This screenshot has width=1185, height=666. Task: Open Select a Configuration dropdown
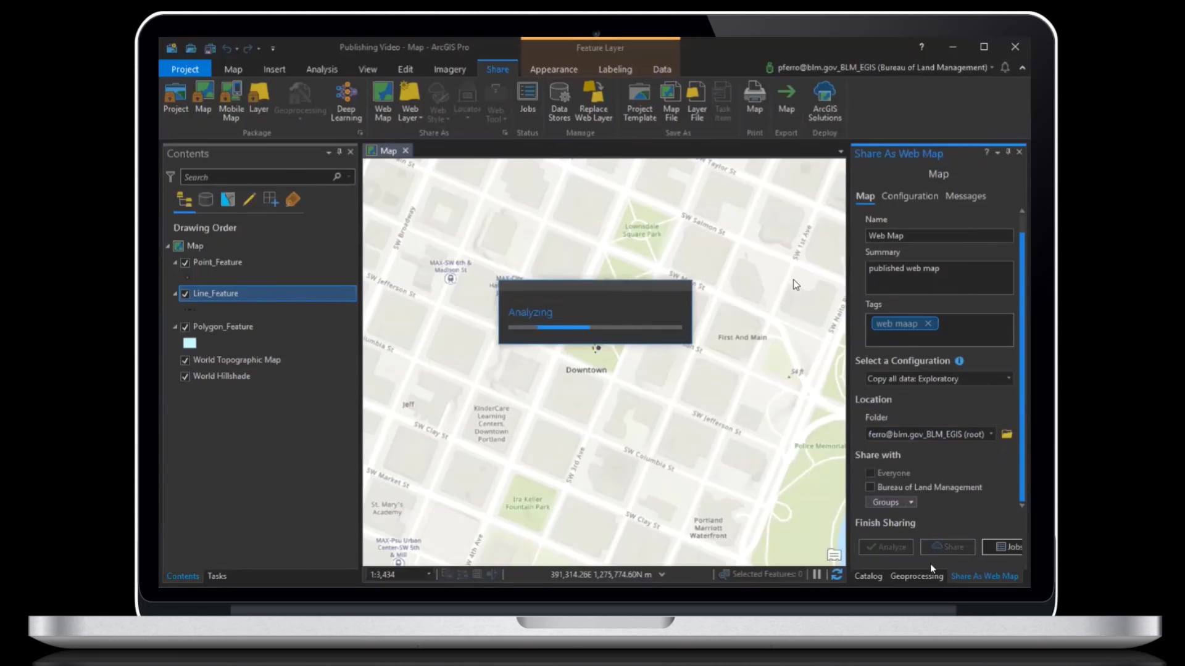[x=939, y=379]
